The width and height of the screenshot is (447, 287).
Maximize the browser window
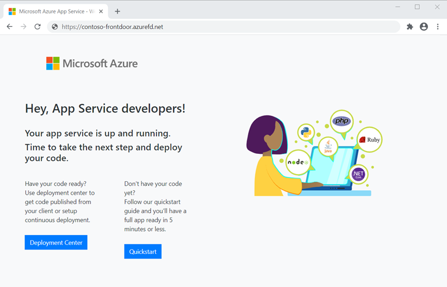(x=417, y=7)
